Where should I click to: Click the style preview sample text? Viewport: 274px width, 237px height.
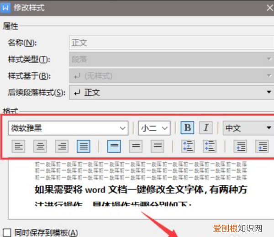coord(141,196)
